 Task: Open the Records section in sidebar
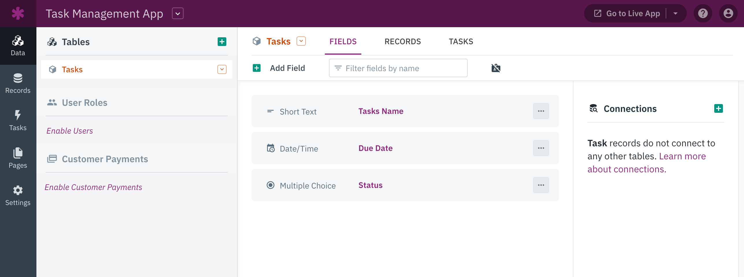(18, 84)
